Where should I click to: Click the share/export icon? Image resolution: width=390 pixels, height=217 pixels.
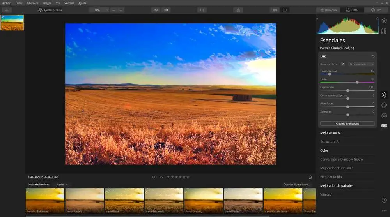(239, 10)
